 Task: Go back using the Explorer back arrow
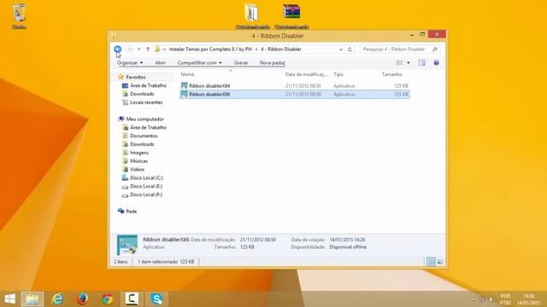[x=118, y=49]
